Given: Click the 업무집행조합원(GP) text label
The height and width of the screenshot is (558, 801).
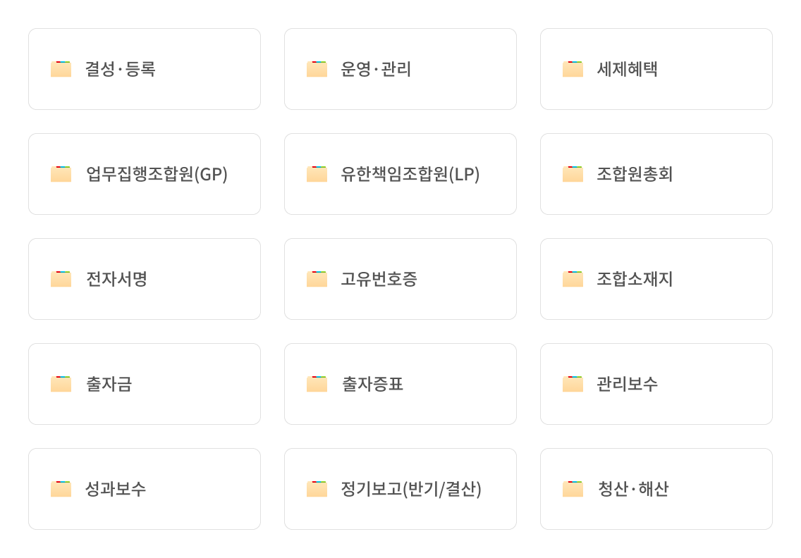Looking at the screenshot, I should click(x=157, y=174).
